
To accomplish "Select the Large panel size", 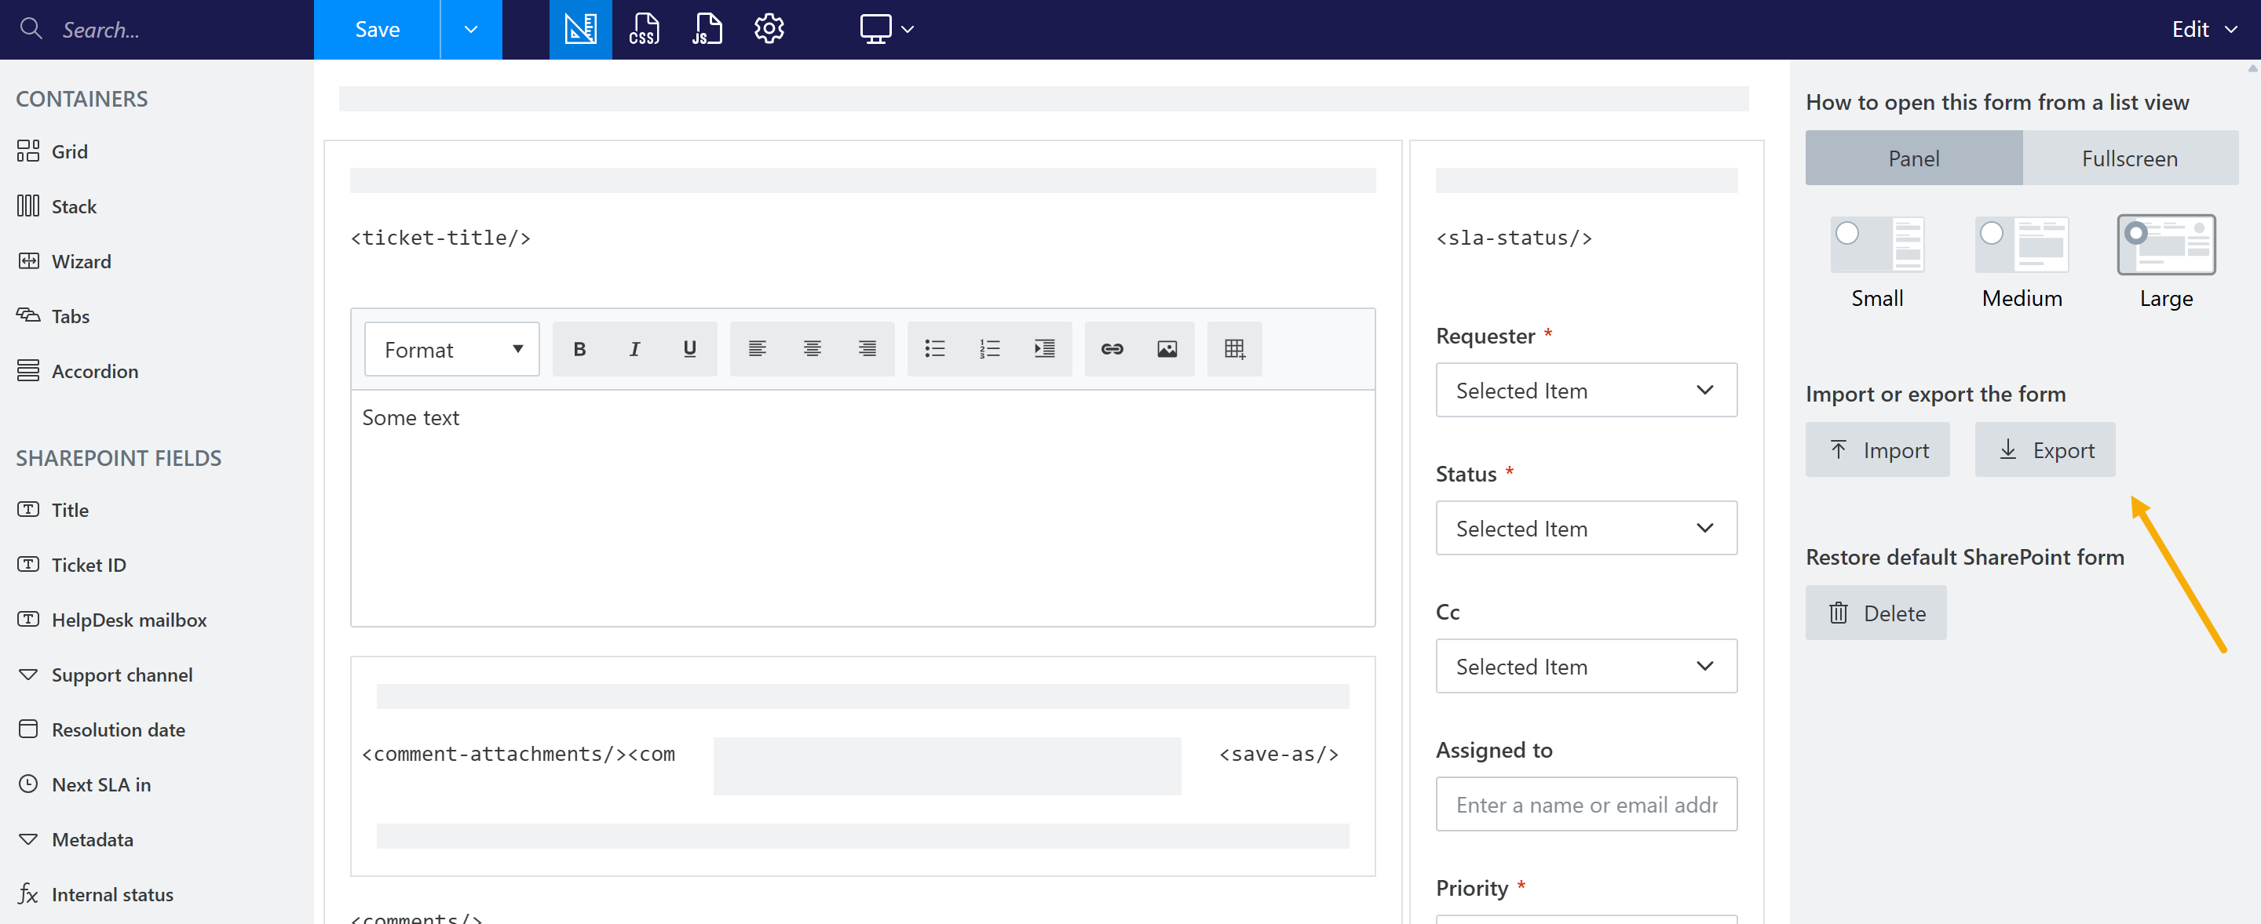I will click(2136, 234).
